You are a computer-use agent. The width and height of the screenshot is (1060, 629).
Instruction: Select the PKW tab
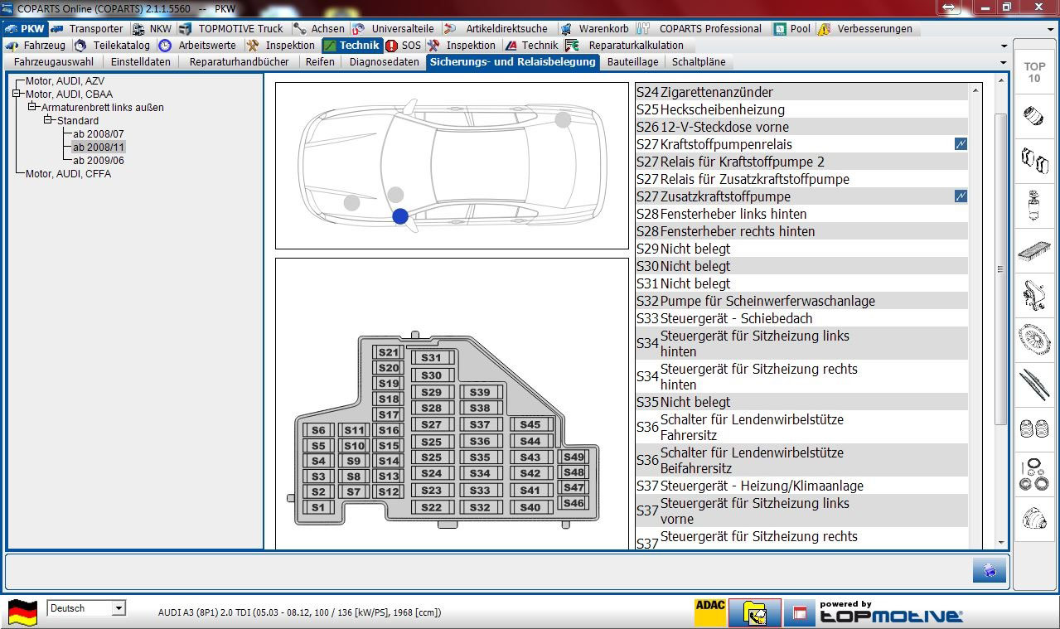25,28
